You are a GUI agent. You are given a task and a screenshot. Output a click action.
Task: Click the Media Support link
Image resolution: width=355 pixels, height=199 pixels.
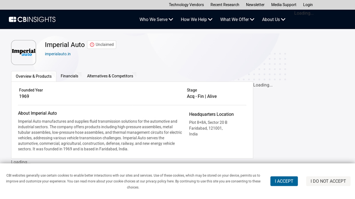[284, 5]
